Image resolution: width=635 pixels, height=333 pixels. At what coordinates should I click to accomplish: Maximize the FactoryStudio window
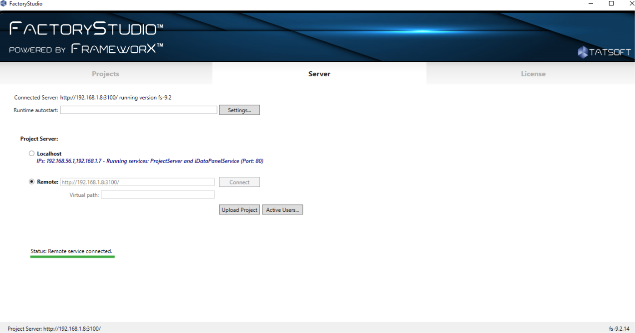(x=611, y=4)
